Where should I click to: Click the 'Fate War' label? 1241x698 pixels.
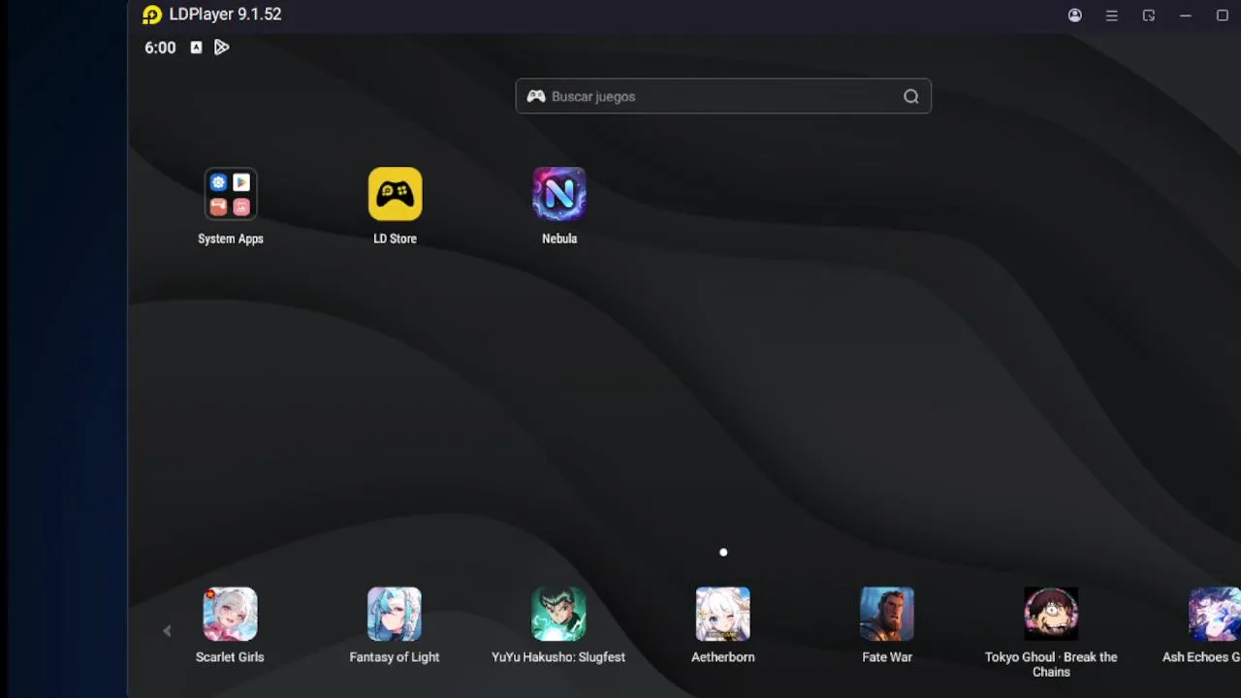click(x=887, y=657)
